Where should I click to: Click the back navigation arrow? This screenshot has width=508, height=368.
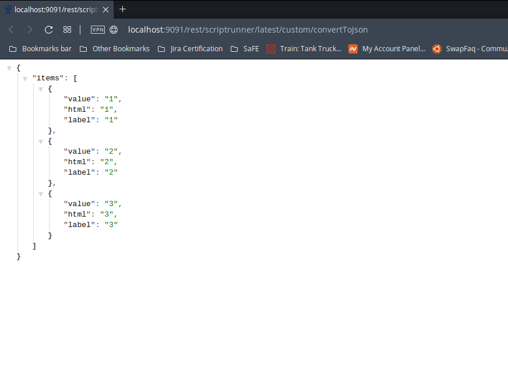pos(10,29)
